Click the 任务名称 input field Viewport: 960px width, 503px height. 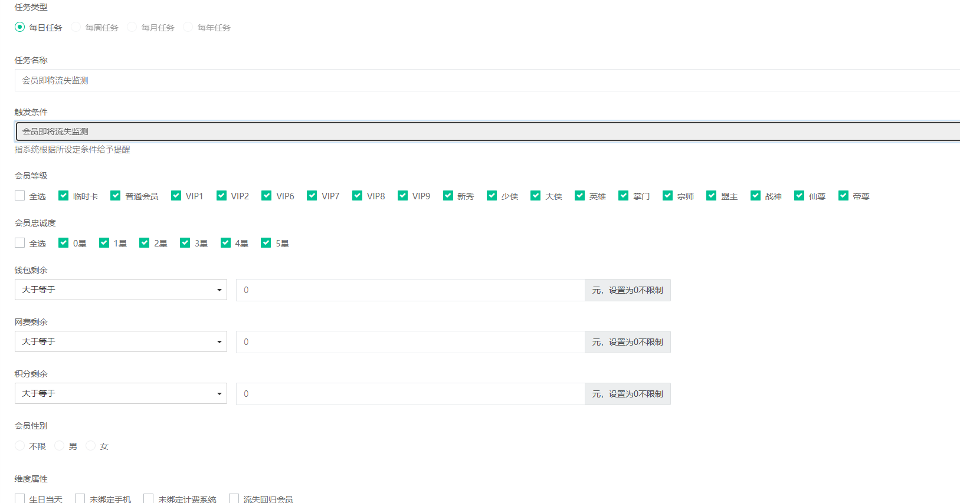[x=487, y=80]
